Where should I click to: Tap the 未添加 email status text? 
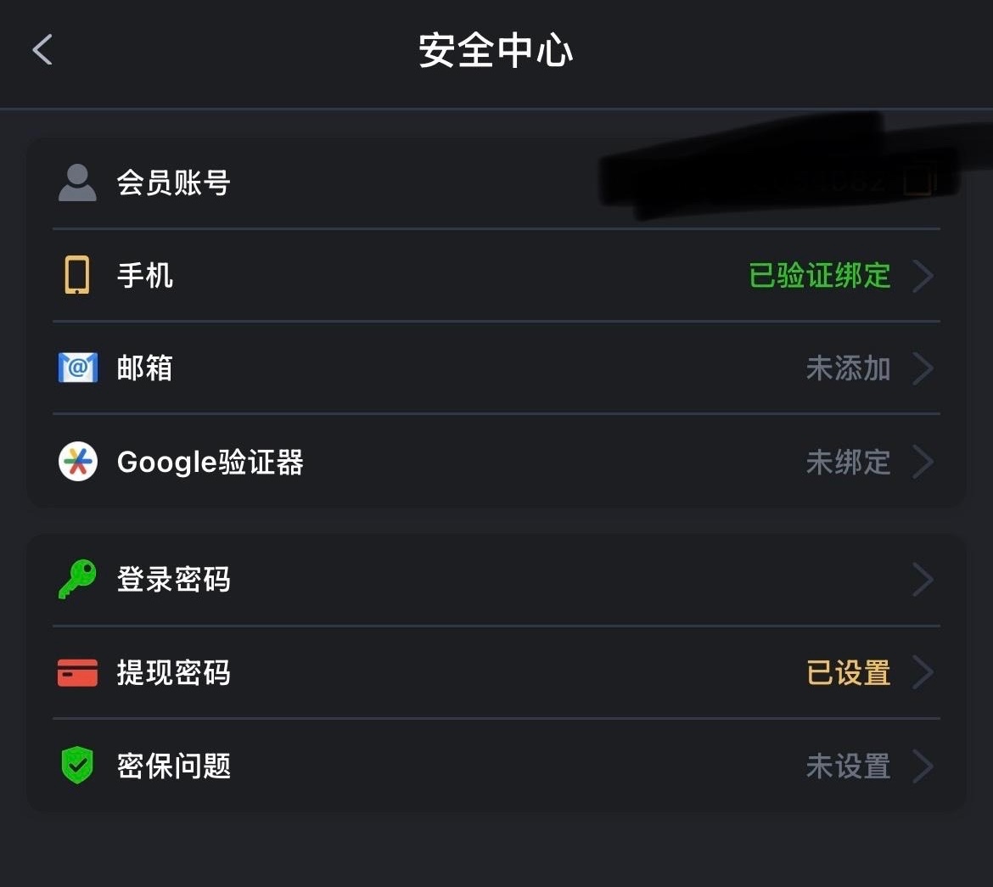click(x=847, y=369)
